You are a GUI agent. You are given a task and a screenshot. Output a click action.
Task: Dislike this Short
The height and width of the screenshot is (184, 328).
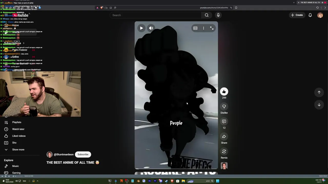(x=224, y=106)
